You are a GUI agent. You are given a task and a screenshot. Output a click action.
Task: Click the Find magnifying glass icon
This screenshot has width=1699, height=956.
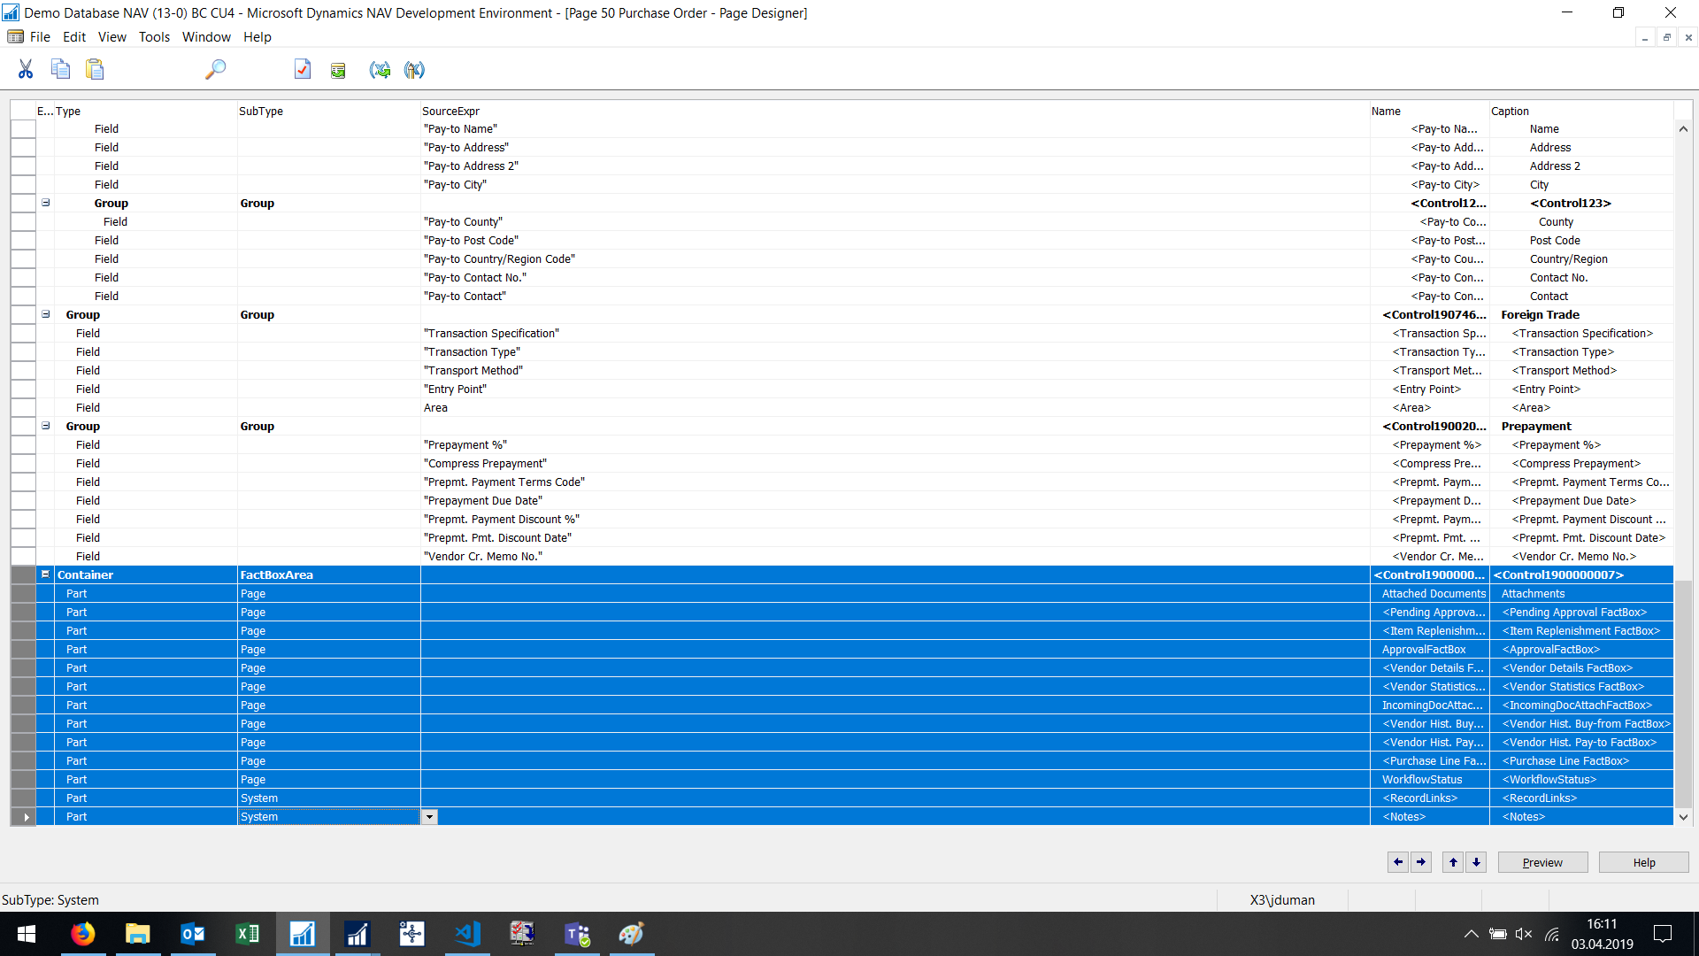(215, 69)
